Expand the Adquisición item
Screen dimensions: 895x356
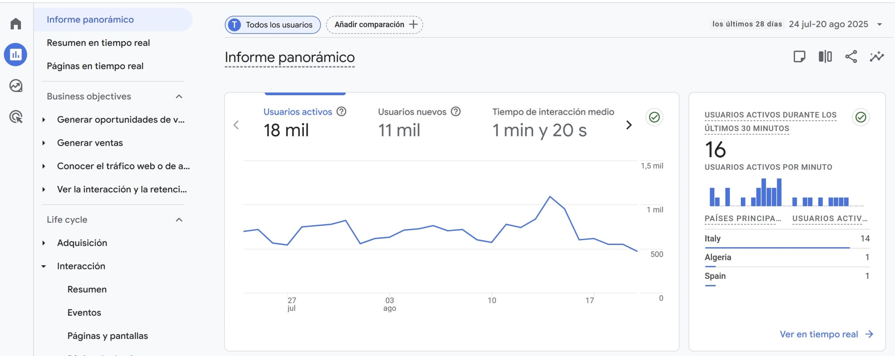44,243
